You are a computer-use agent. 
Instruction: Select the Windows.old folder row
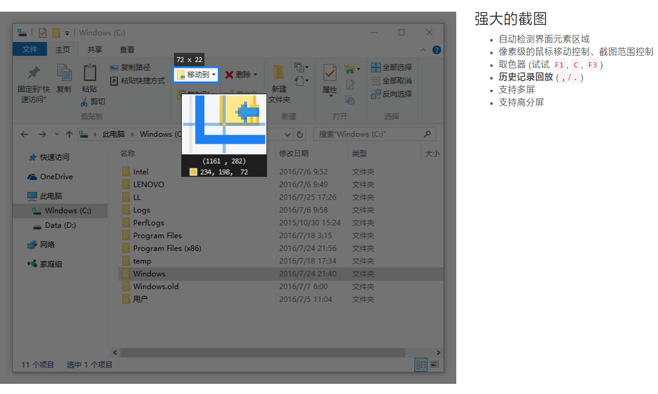[x=281, y=286]
